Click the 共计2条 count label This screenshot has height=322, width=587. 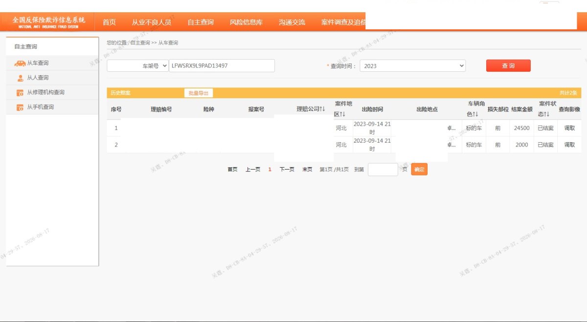568,93
